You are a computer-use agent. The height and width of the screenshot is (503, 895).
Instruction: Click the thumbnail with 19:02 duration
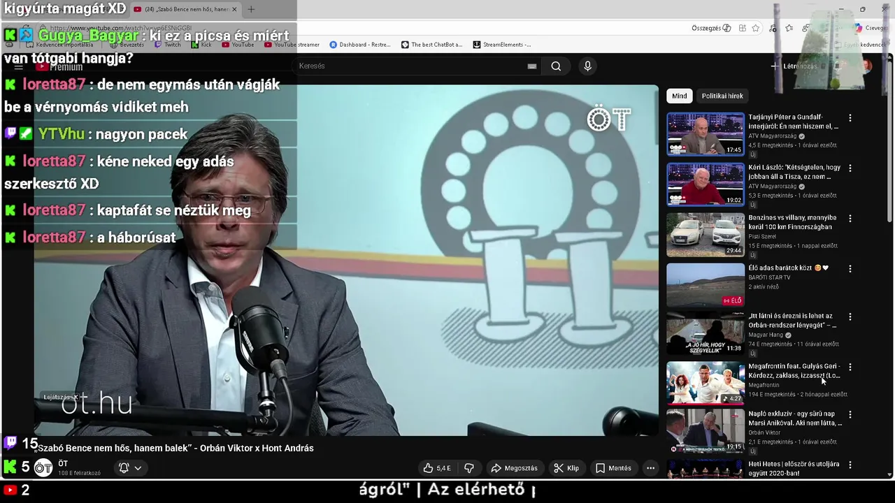tap(705, 184)
